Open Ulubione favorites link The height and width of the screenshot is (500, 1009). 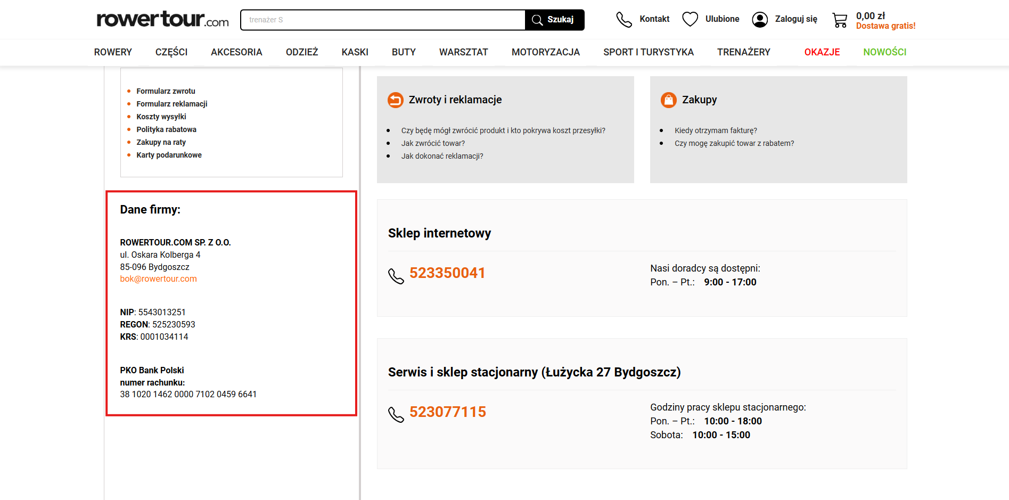[723, 19]
